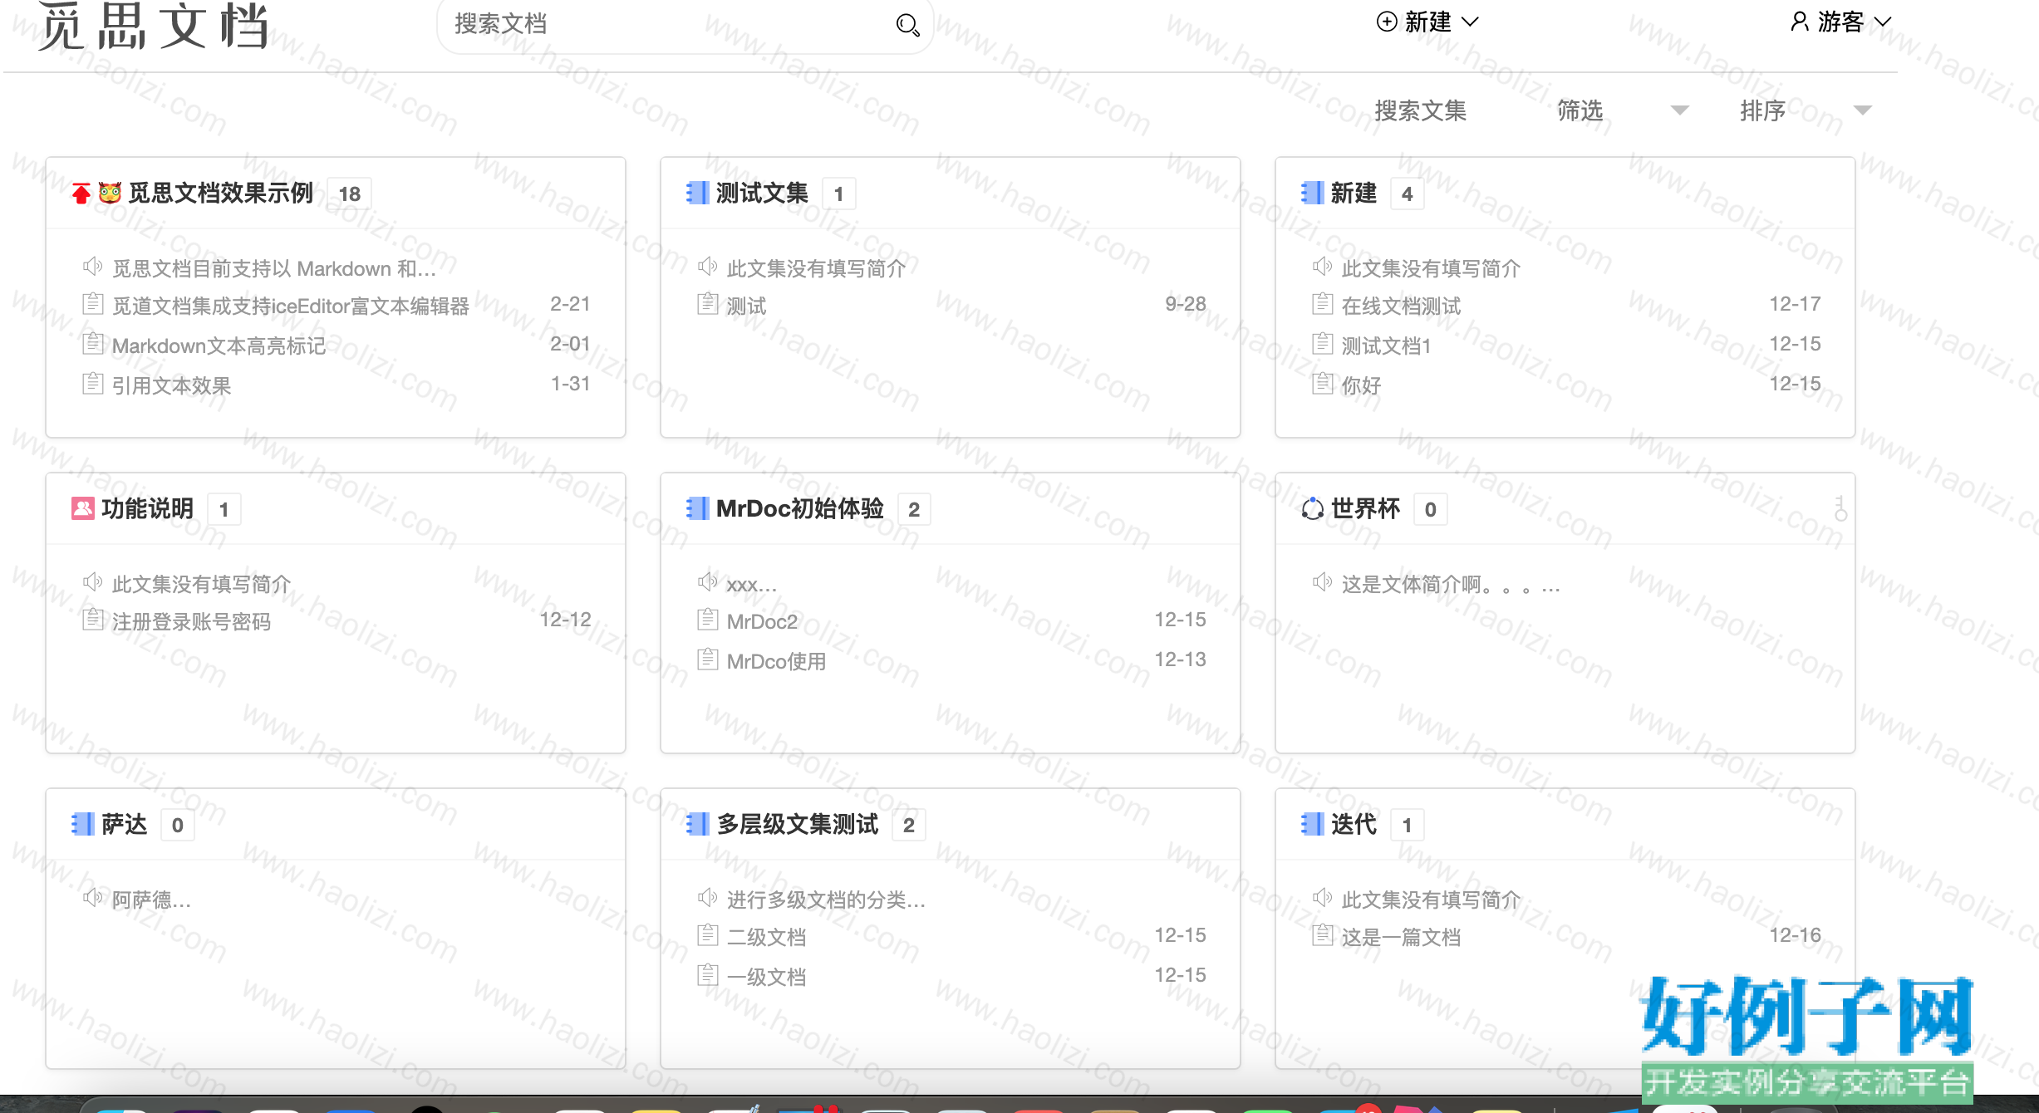Click the document icon beside 引用文本效果
The height and width of the screenshot is (1113, 2039).
92,384
